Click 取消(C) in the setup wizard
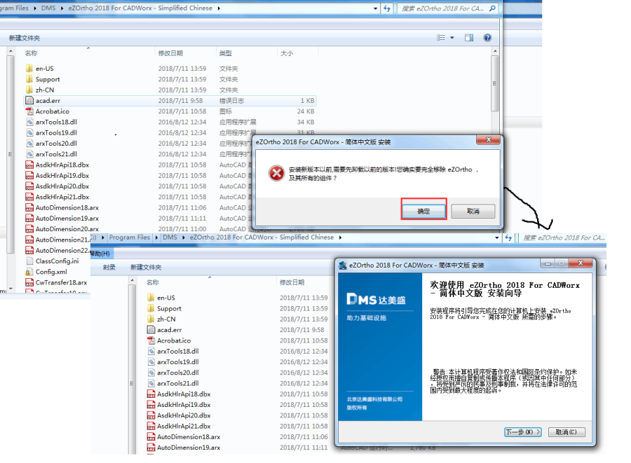The height and width of the screenshot is (463, 631). [x=566, y=432]
